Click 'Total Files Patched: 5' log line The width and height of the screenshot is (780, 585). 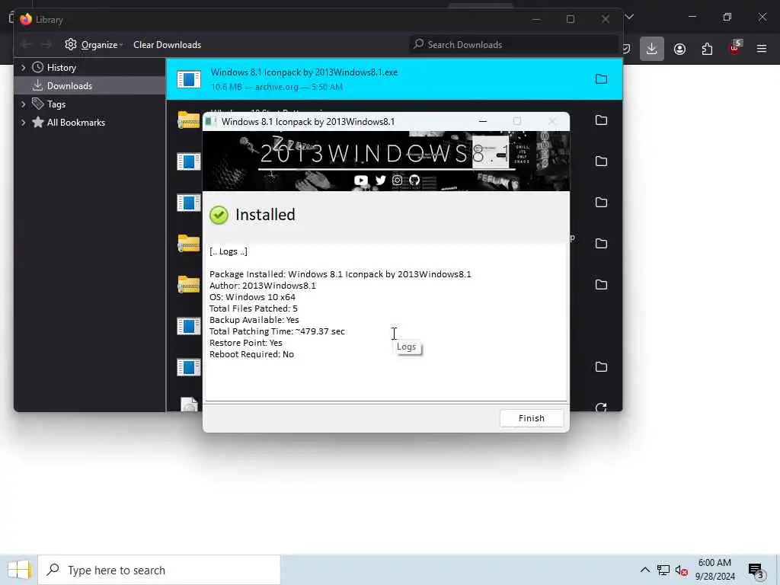pos(253,308)
